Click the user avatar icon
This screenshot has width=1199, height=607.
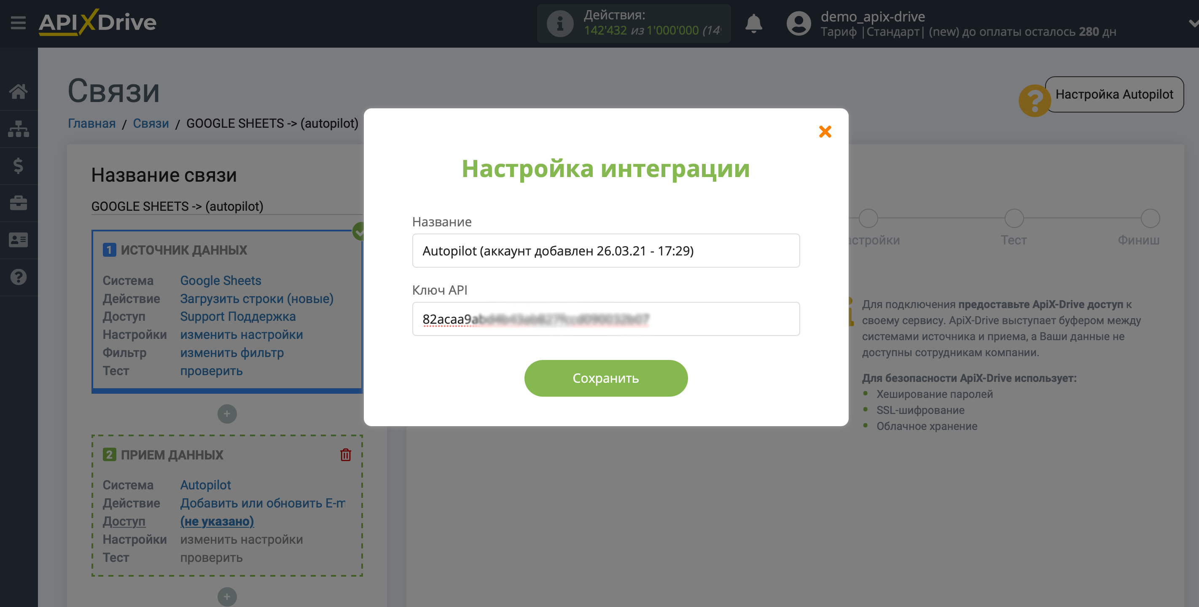coord(799,23)
